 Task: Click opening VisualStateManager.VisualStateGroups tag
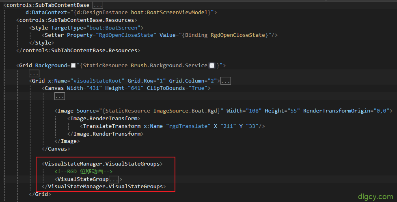(x=102, y=164)
